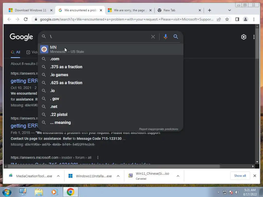Click the Chrome taskbar icon
Image resolution: width=263 pixels, height=197 pixels.
pyautogui.click(x=70, y=192)
